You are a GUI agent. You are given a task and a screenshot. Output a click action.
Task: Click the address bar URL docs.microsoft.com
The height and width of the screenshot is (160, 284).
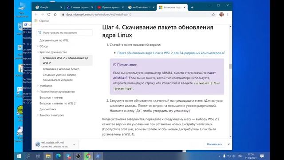[99, 15]
